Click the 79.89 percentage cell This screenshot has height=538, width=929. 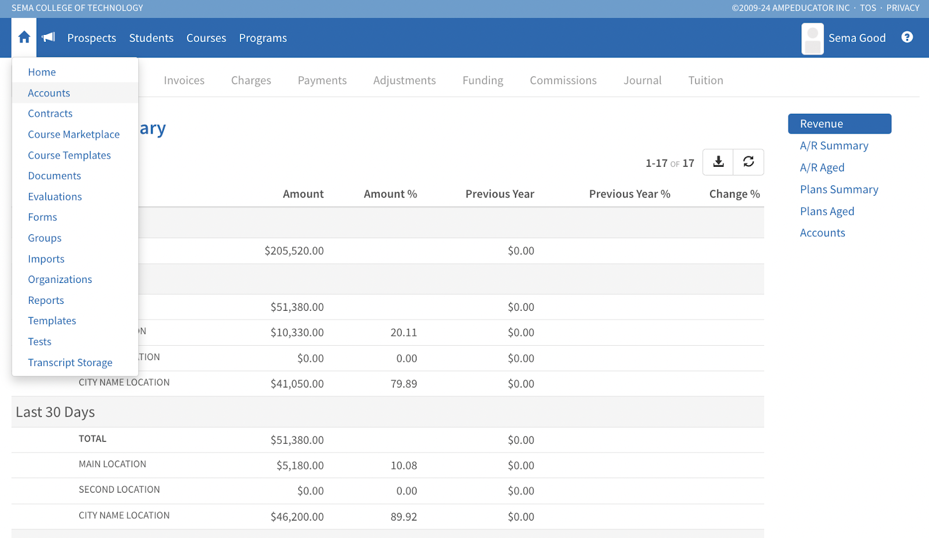click(404, 384)
